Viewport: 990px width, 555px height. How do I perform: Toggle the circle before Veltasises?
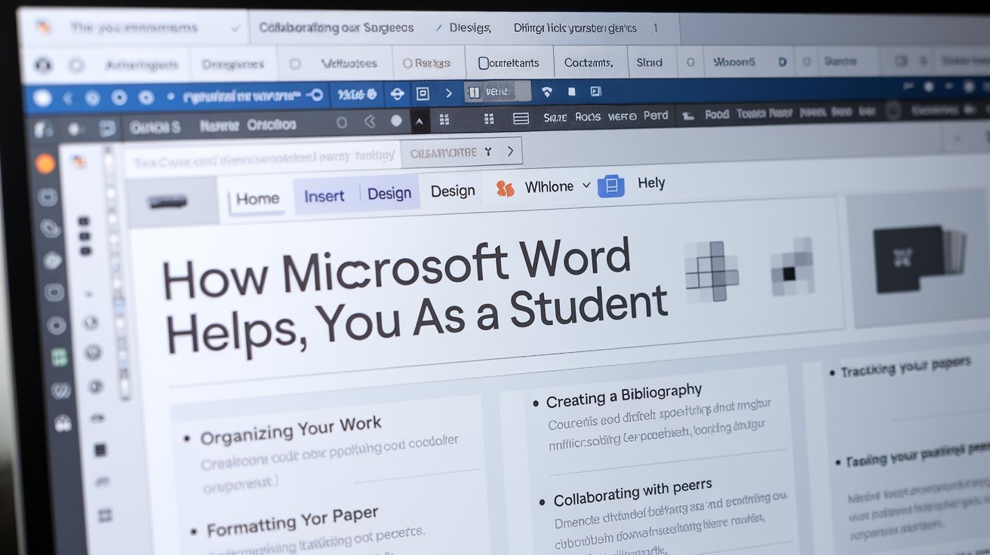[x=295, y=64]
